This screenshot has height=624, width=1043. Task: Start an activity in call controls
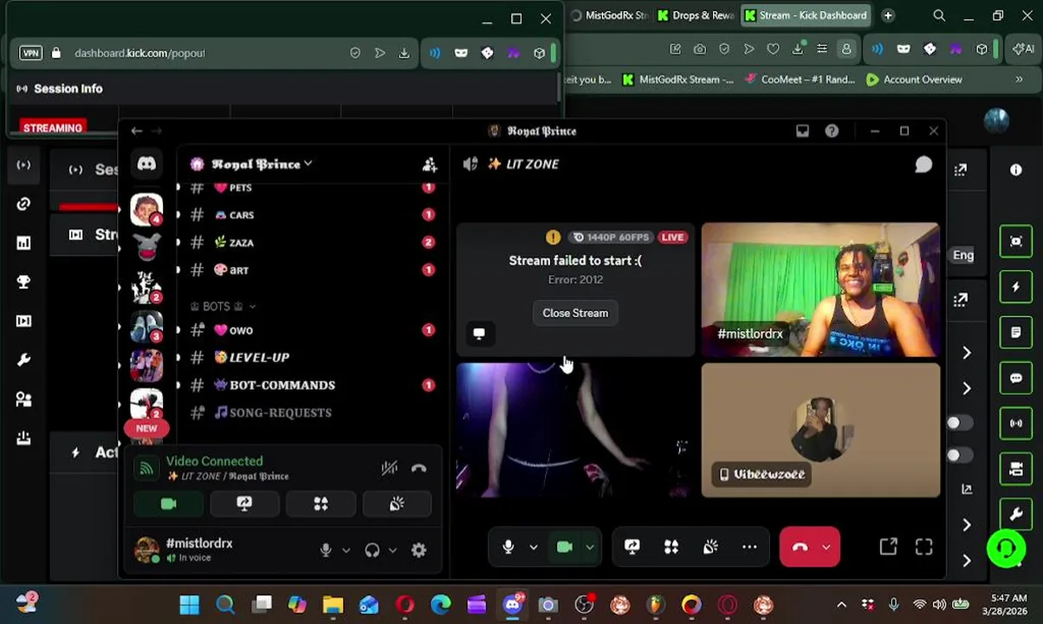click(x=671, y=547)
